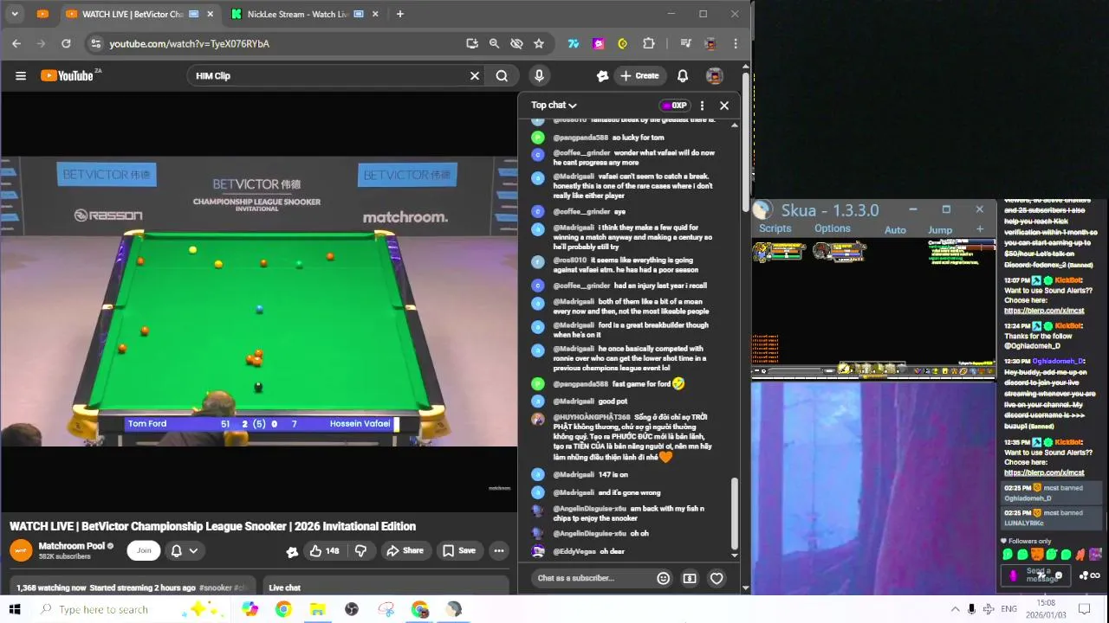Click the Join channel button
Viewport: 1109px width, 623px height.
click(144, 550)
